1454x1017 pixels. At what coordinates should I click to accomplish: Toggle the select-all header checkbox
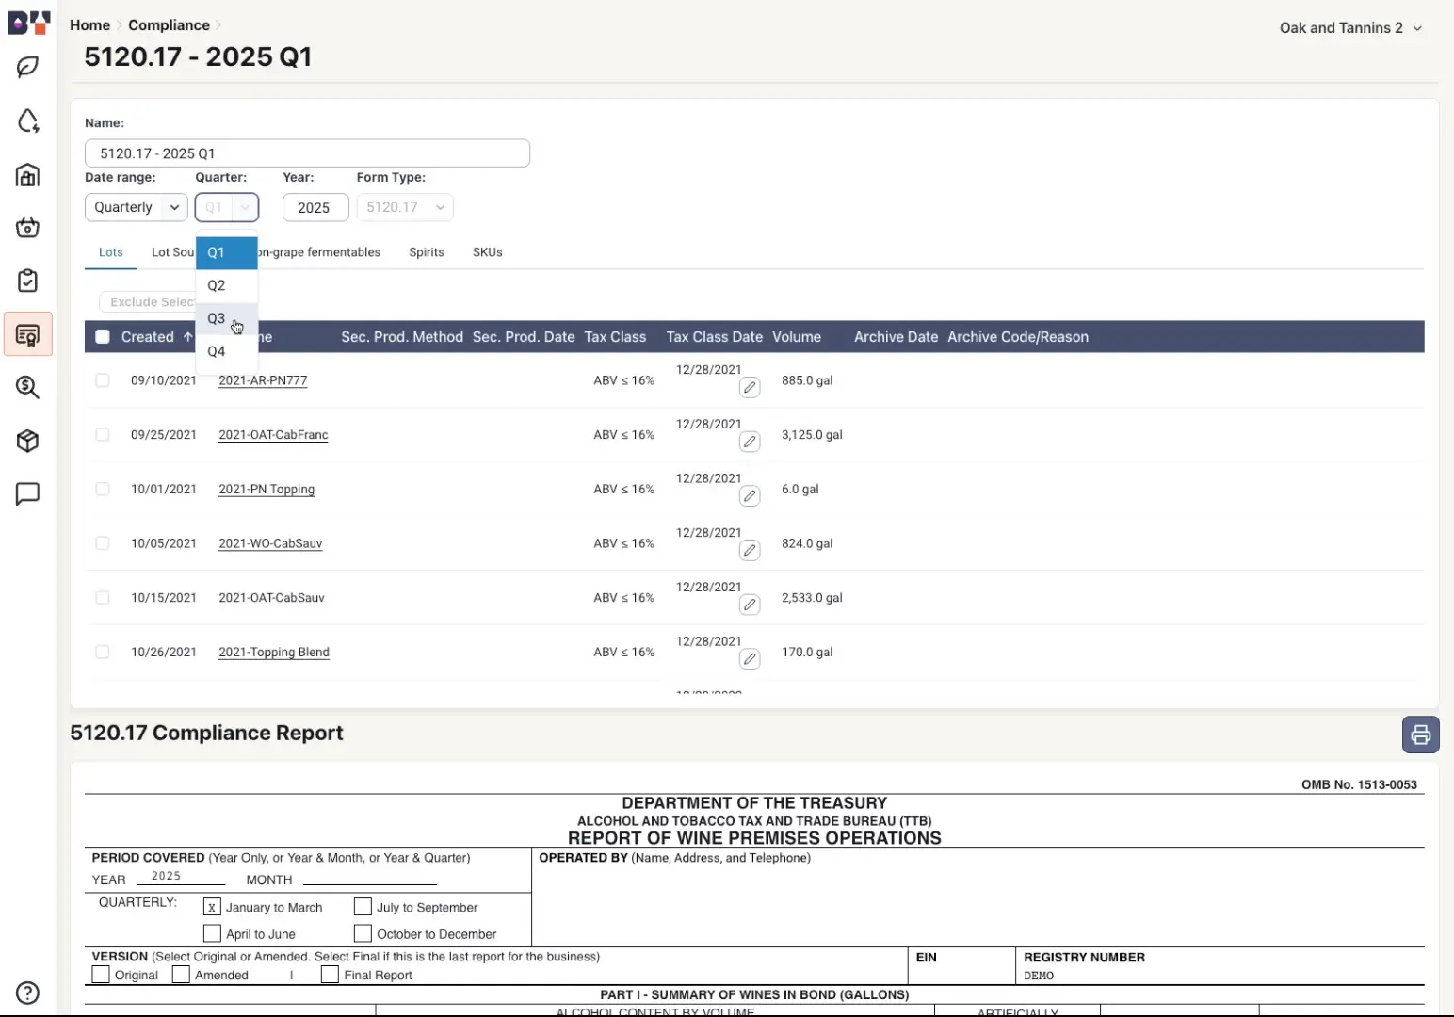[103, 337]
